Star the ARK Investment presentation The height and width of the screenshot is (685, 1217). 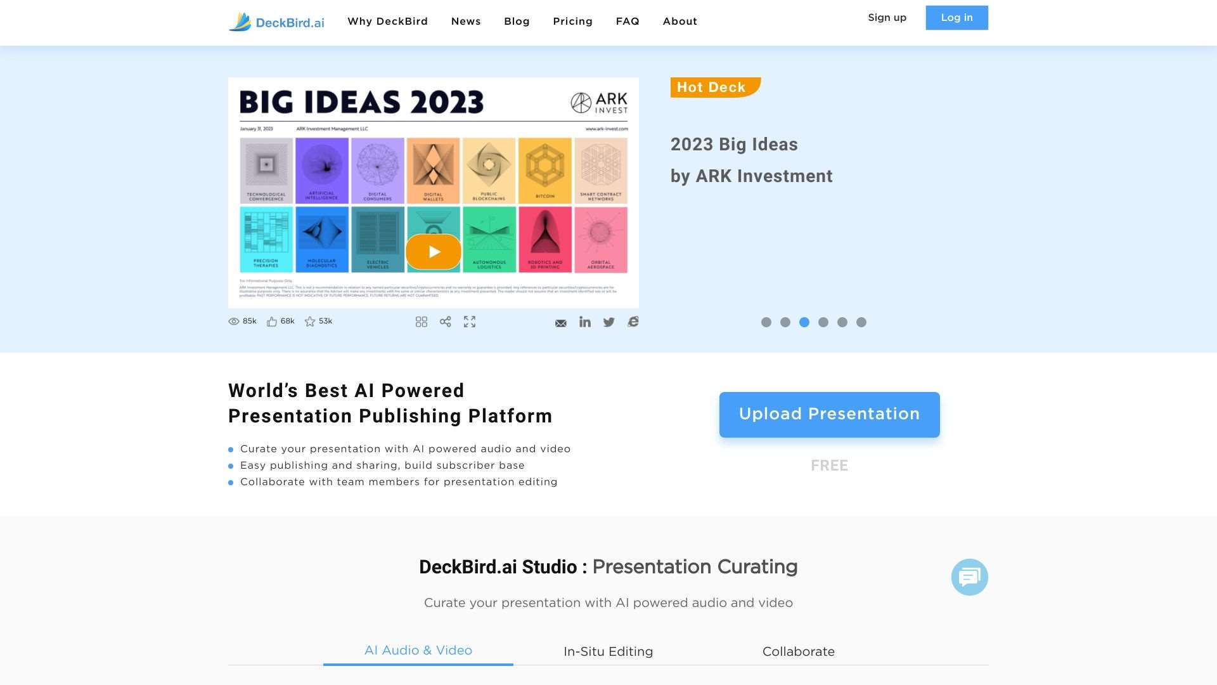tap(310, 322)
